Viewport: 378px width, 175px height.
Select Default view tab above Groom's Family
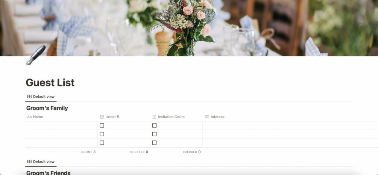click(x=41, y=97)
